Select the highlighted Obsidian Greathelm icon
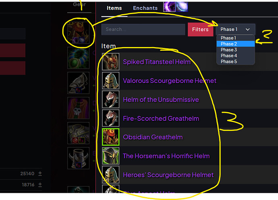Image resolution: width=278 pixels, height=200 pixels. 111,137
